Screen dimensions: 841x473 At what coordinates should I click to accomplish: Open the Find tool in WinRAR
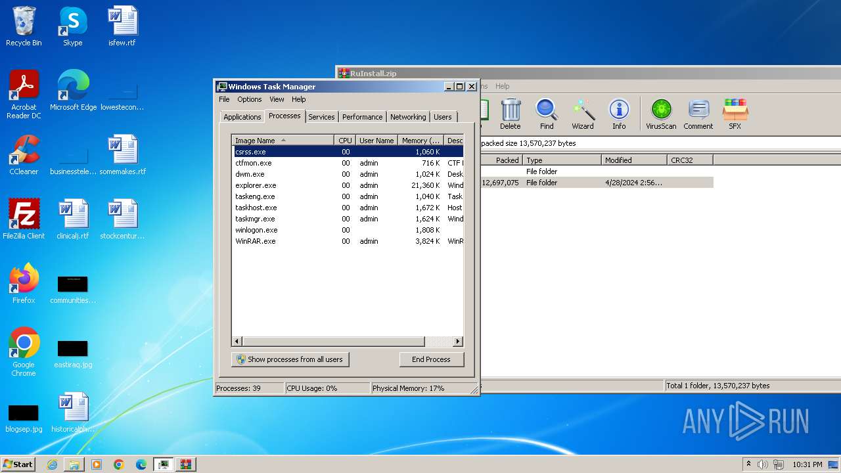click(x=546, y=114)
